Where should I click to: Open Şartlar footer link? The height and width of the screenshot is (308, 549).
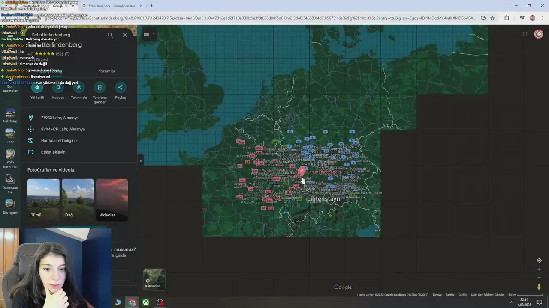click(450, 295)
